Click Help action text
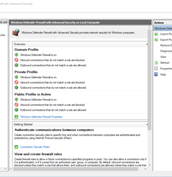172x177 pixels. [163, 74]
